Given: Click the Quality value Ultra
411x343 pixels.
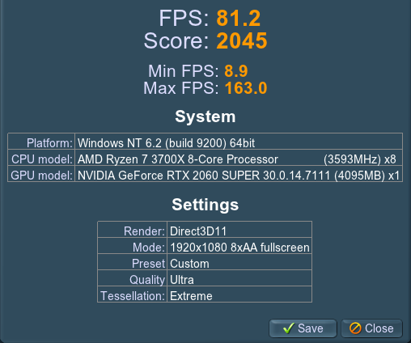Looking at the screenshot, I should click(182, 280).
